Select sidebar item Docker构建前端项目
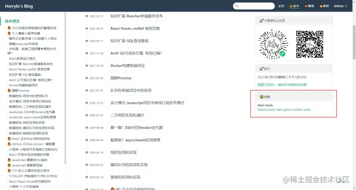 click(x=23, y=85)
